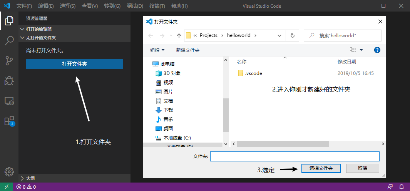Open the Debug view bug icon

point(9,81)
